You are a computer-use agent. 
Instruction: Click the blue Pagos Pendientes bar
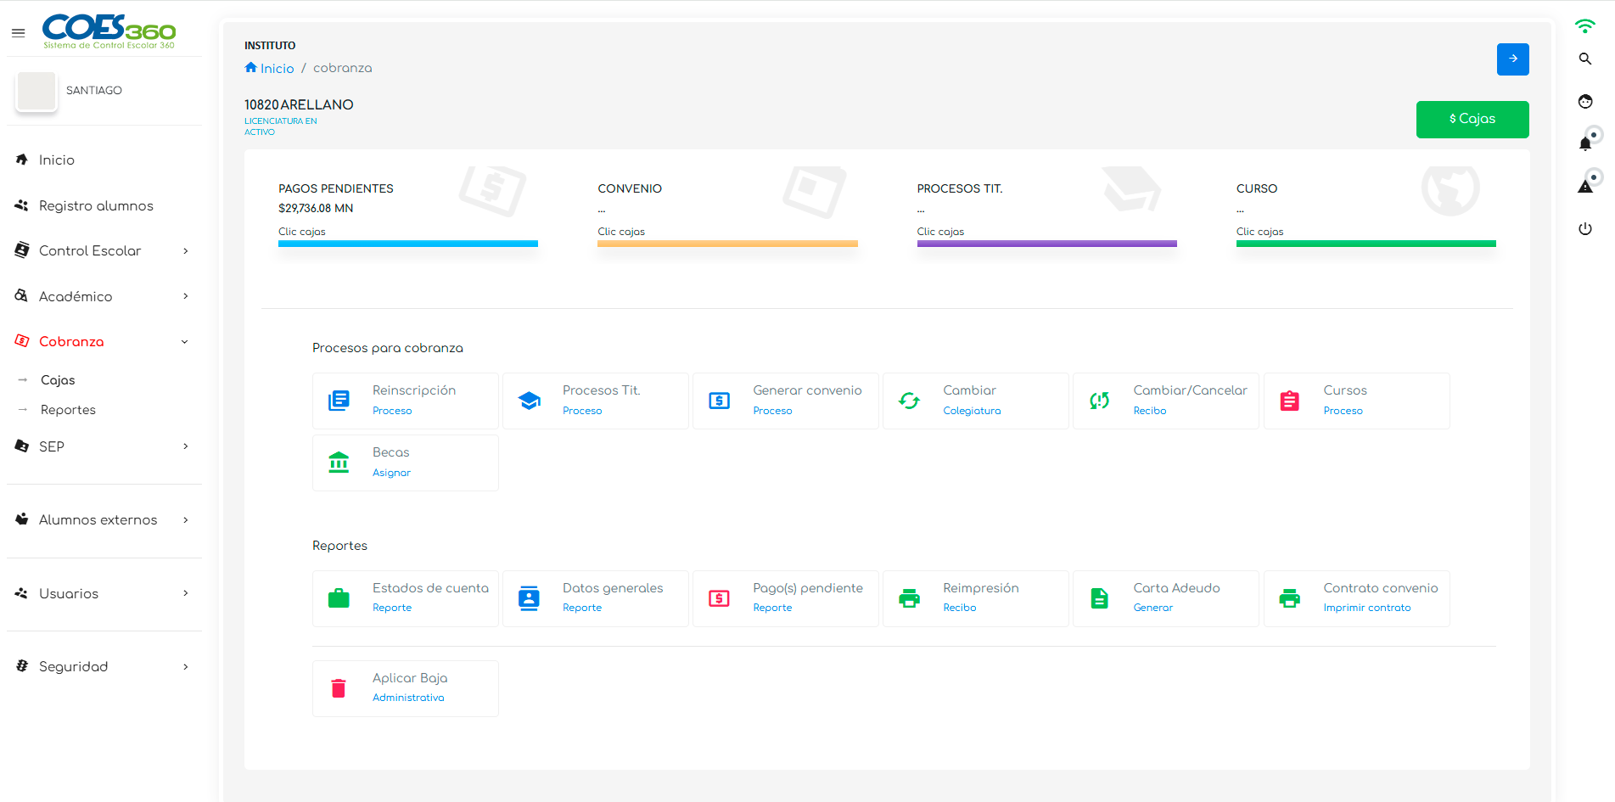407,244
